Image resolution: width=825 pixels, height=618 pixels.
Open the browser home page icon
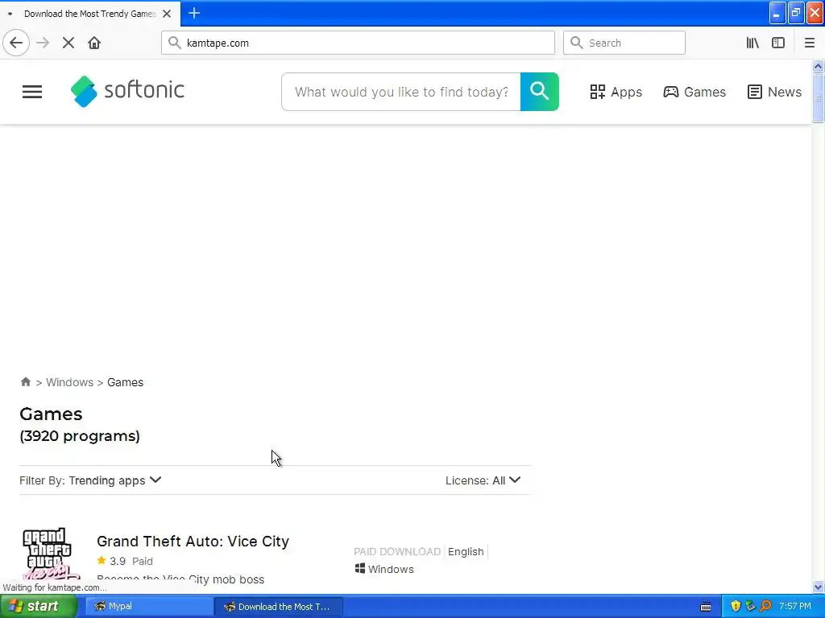tap(94, 43)
